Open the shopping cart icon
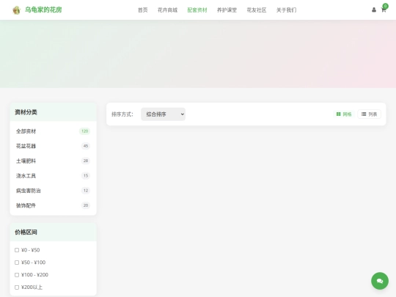This screenshot has width=396, height=297. point(384,10)
